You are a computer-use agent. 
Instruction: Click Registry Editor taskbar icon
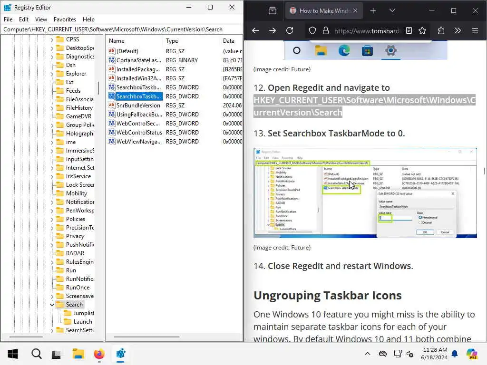click(x=120, y=354)
